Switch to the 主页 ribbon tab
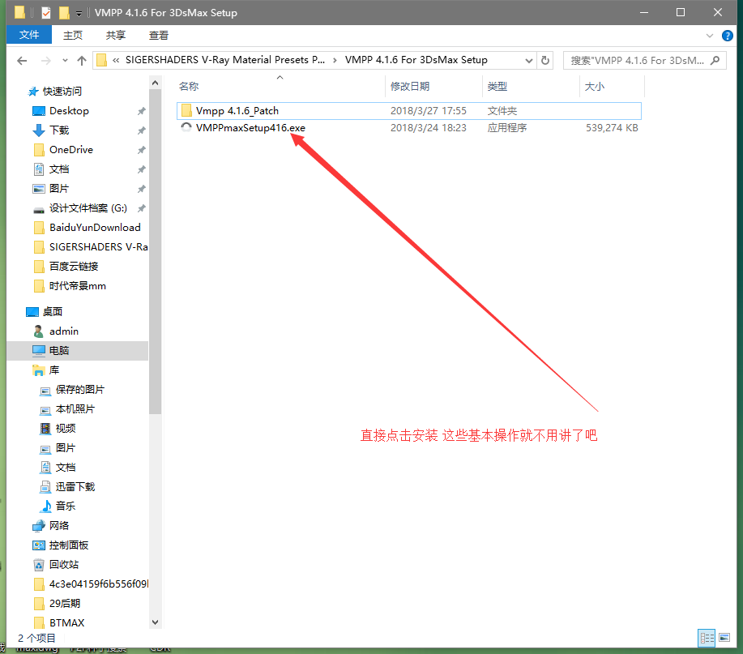This screenshot has height=654, width=743. 72,35
